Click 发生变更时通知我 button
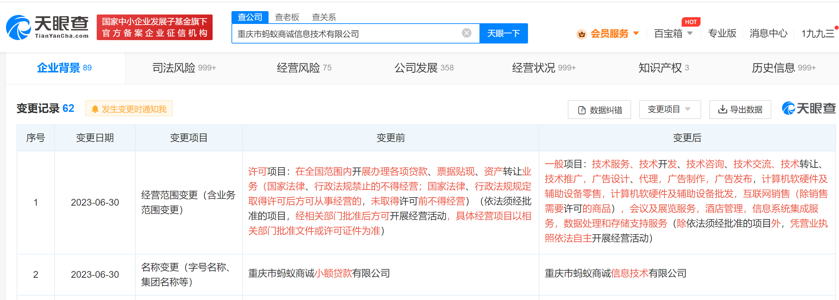Screen dimensions: 839x300 click(x=129, y=109)
